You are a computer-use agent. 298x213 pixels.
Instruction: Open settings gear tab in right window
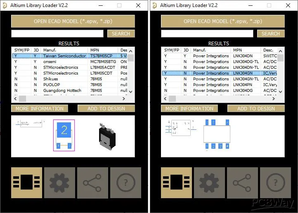(209, 183)
